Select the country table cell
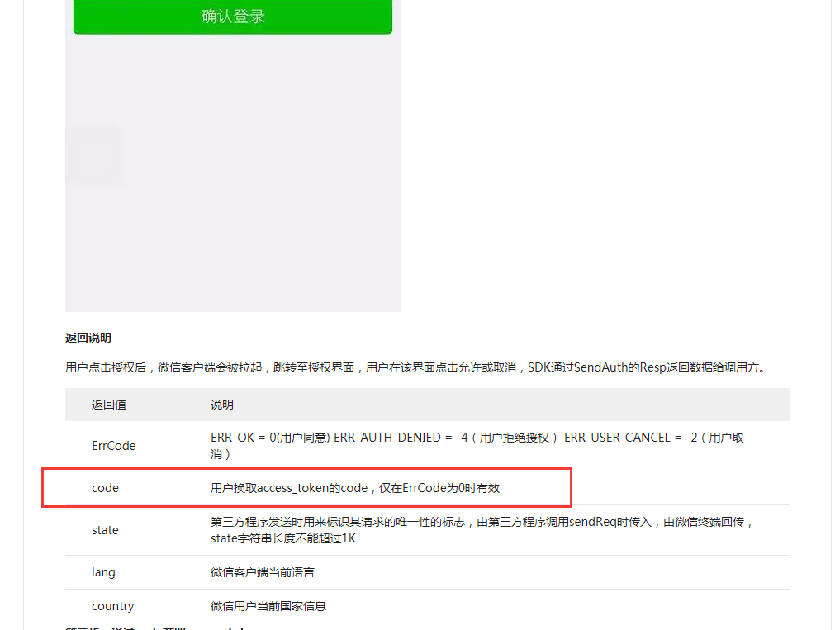This screenshot has height=630, width=835. coord(113,606)
